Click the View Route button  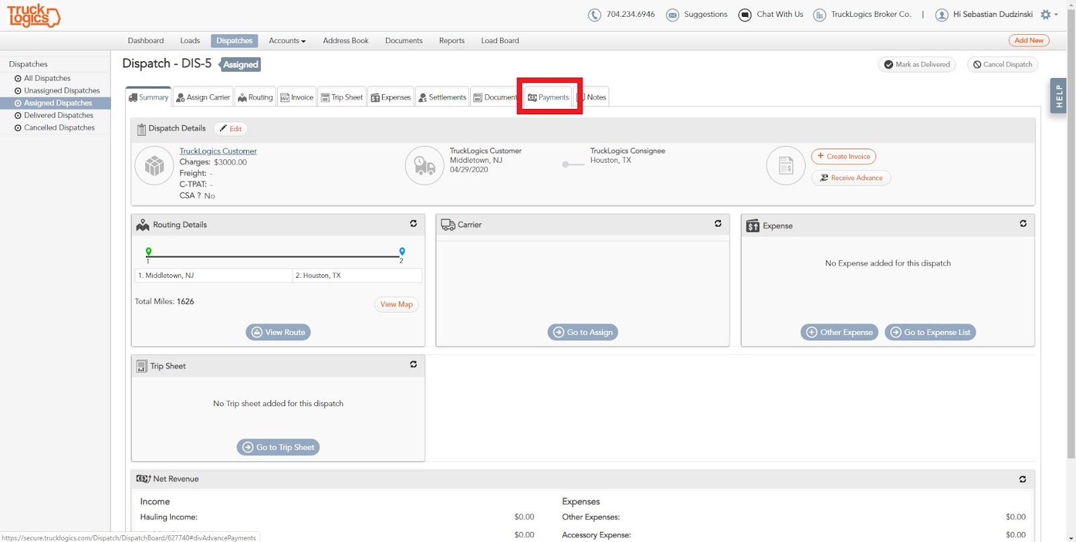pyautogui.click(x=278, y=332)
